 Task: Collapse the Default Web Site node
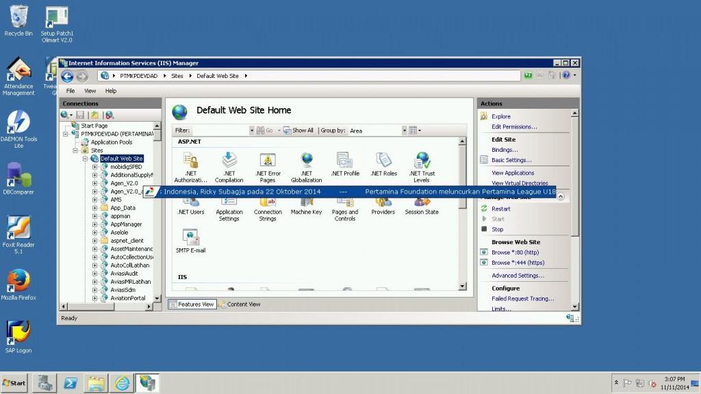coord(86,159)
